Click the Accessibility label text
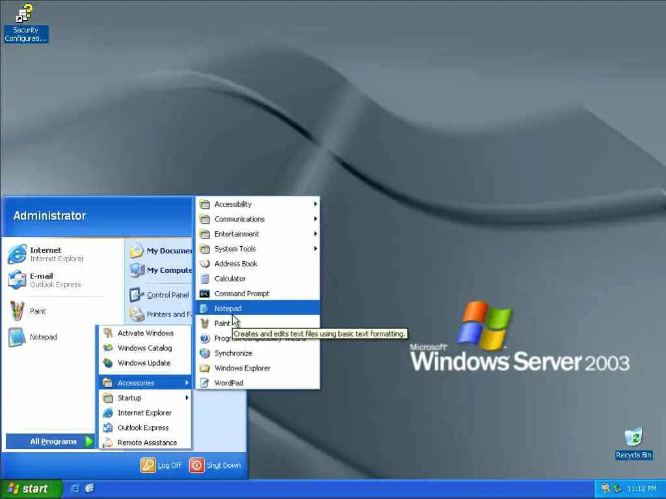666x499 pixels. tap(233, 204)
